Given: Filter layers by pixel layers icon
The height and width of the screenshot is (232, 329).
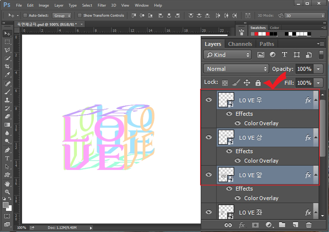Looking at the screenshot, I should (261, 55).
